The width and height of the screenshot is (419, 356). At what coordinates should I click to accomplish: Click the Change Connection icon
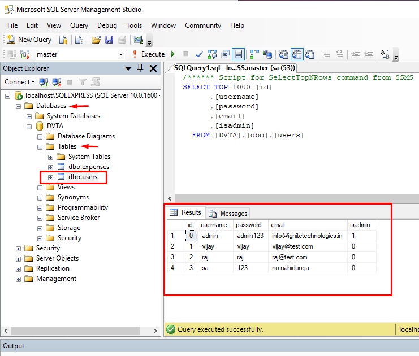point(25,54)
